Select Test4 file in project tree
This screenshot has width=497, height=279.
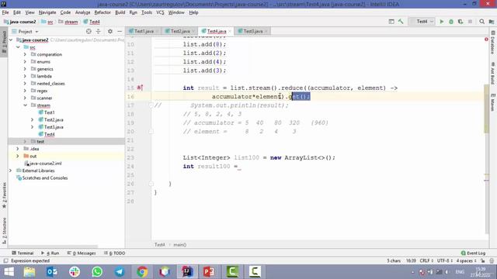click(49, 134)
